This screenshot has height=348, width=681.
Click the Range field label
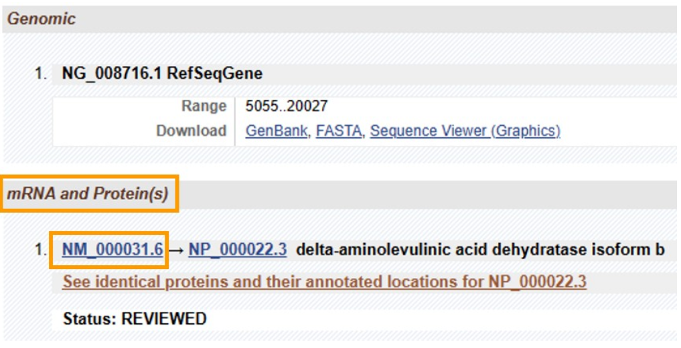pyautogui.click(x=204, y=106)
